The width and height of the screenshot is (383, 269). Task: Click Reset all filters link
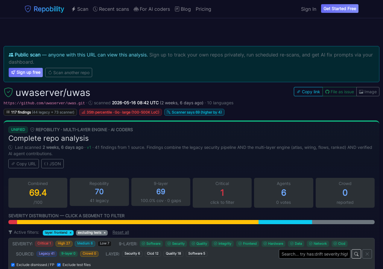(121, 232)
